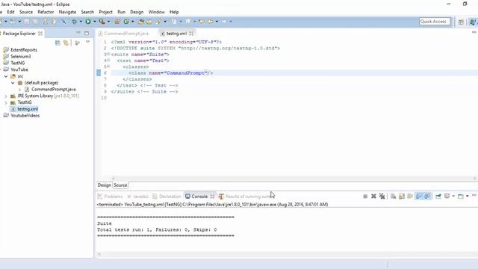Close the Package Explorer view tab

point(40,33)
